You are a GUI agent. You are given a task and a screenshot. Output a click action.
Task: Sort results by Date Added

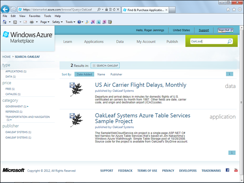[84, 74]
